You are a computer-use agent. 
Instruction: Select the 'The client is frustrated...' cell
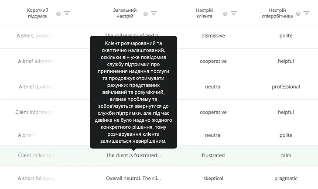(x=133, y=155)
